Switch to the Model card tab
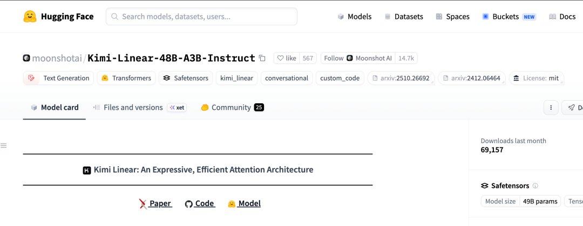Screen dimensions: 583x226 pyautogui.click(x=55, y=108)
